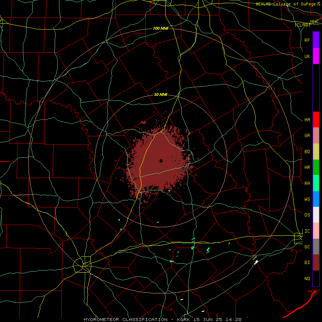Viewport: 322px width, 322px height.
Task: Click the RA legend label
Action: [307, 184]
